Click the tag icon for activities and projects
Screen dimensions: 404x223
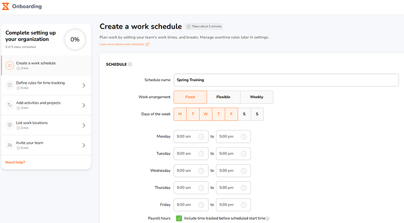[10, 105]
